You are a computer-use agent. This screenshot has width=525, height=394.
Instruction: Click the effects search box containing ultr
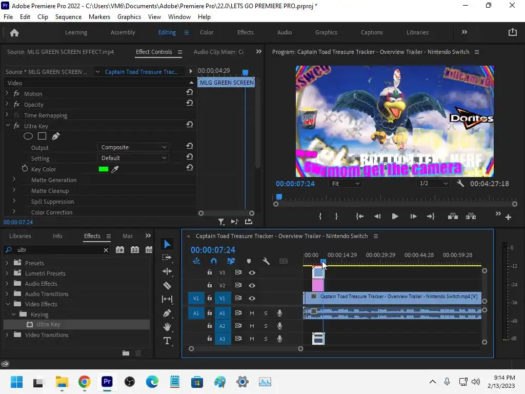click(57, 250)
